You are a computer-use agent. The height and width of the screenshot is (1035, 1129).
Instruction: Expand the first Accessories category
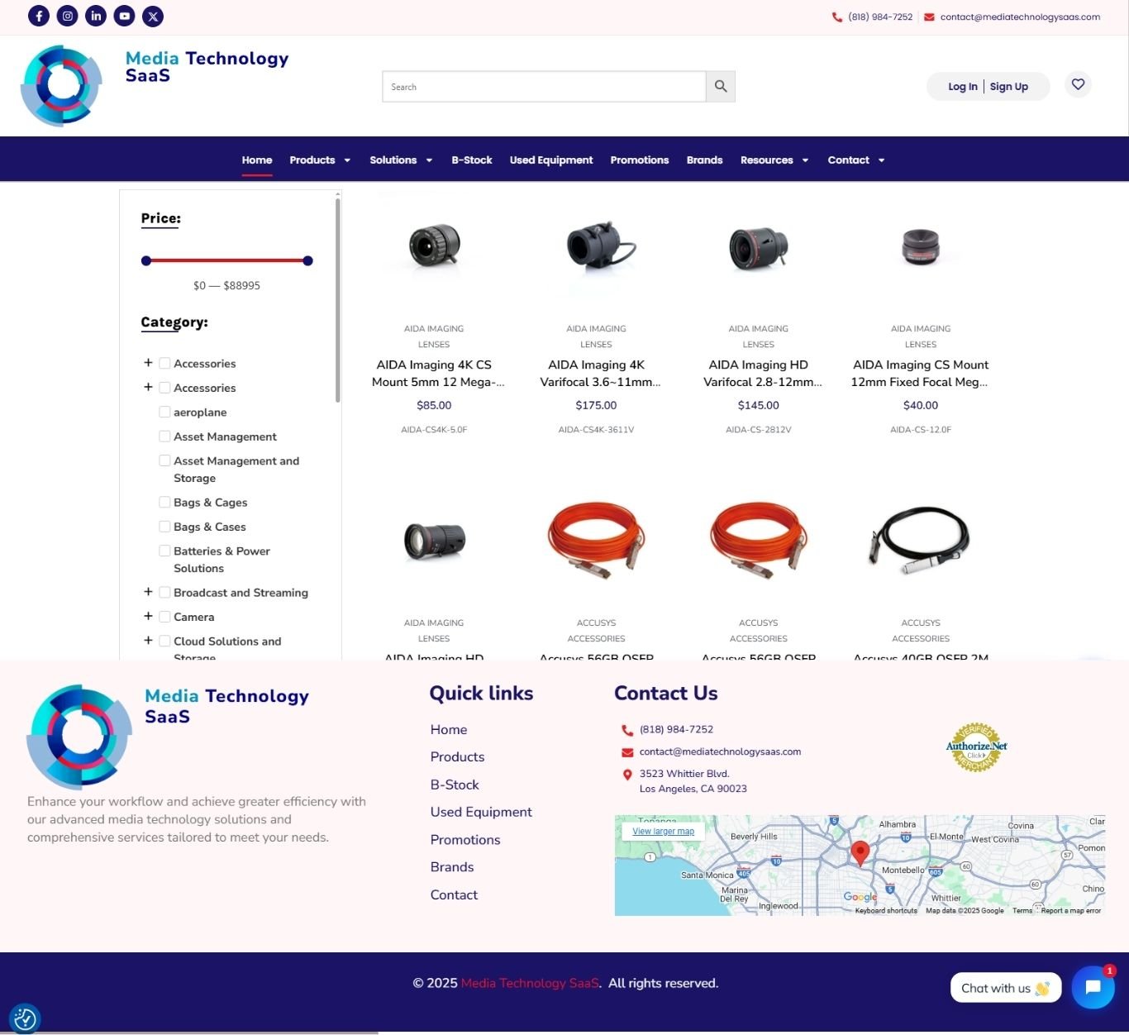point(148,362)
